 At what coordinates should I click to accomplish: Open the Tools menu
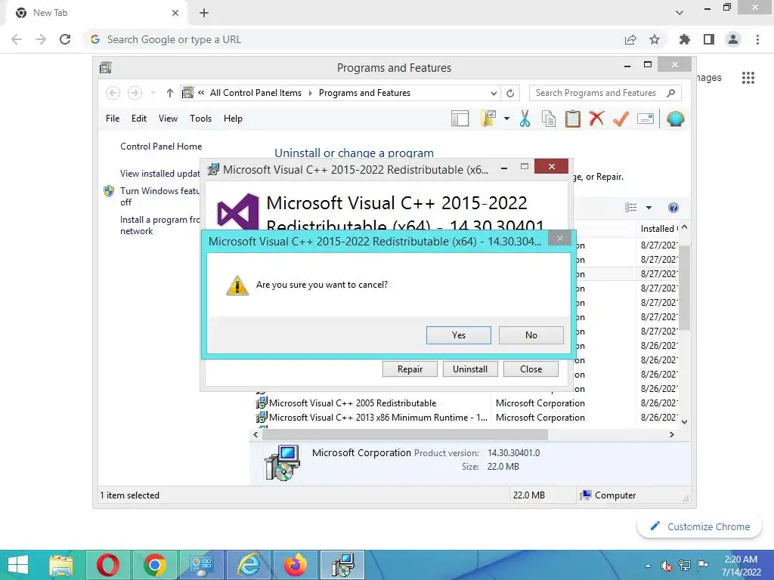coord(200,119)
